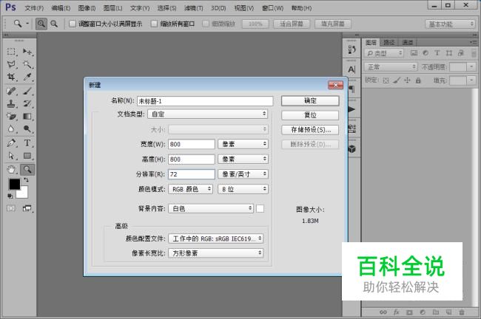Open the 像素长宽比 方形像素 dropdown
This screenshot has width=481, height=319.
click(x=215, y=253)
